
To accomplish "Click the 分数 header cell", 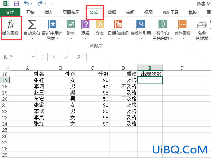I will coord(93,74).
